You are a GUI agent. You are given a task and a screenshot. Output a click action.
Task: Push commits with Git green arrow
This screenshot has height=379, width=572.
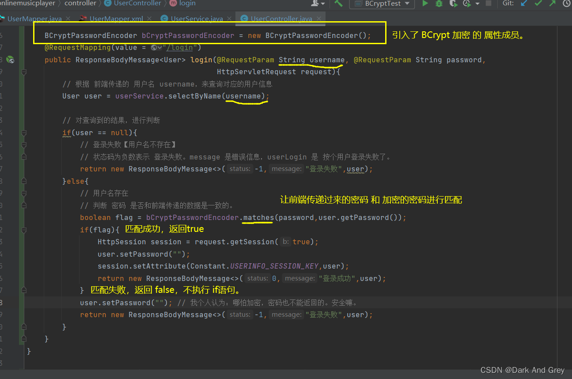[552, 4]
